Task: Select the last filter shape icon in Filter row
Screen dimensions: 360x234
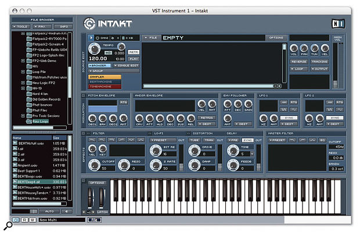Action: (141, 140)
